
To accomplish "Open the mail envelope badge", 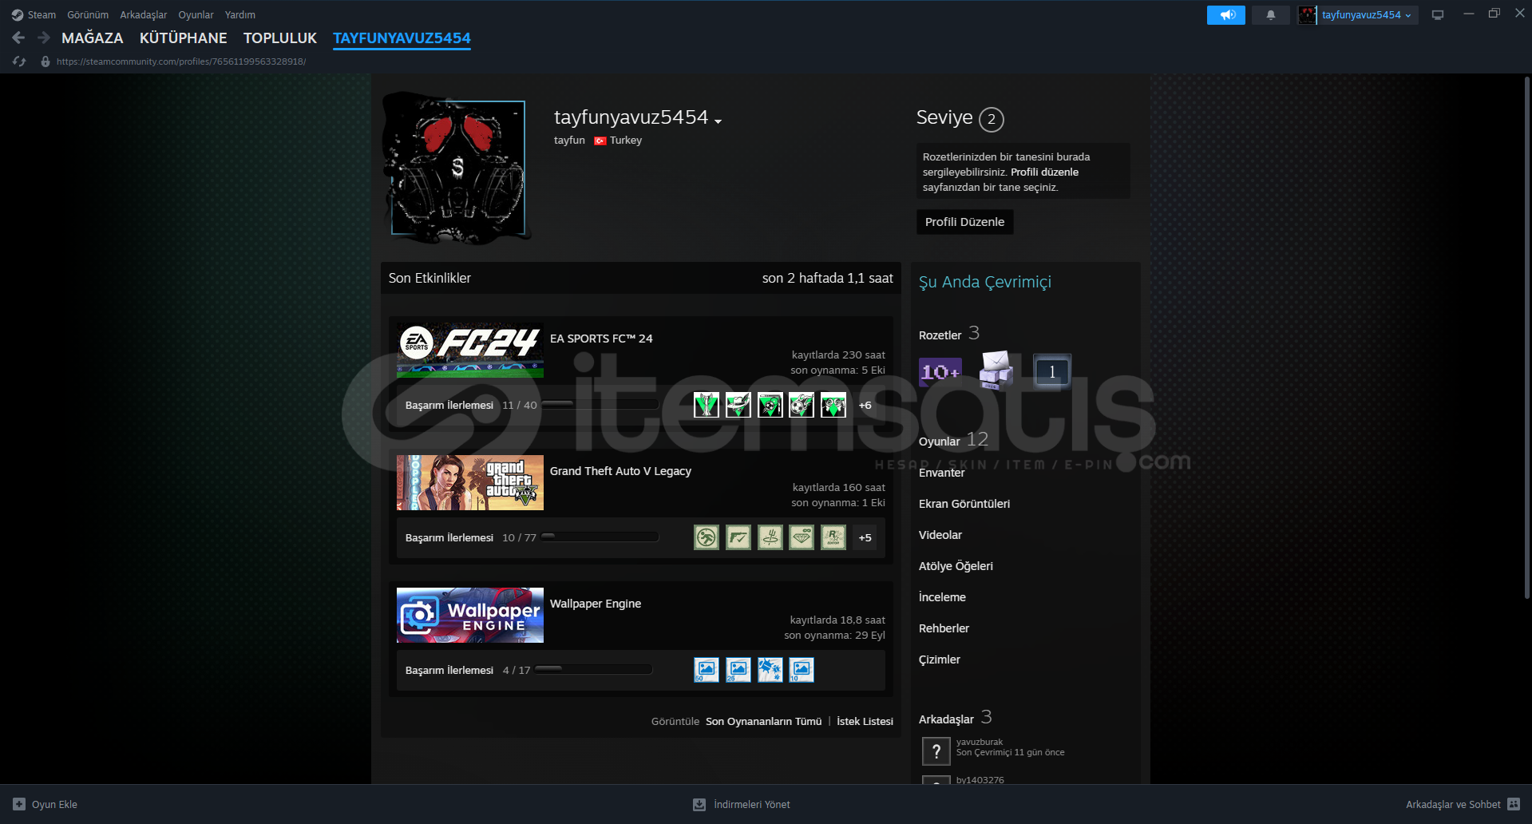I will click(x=996, y=370).
